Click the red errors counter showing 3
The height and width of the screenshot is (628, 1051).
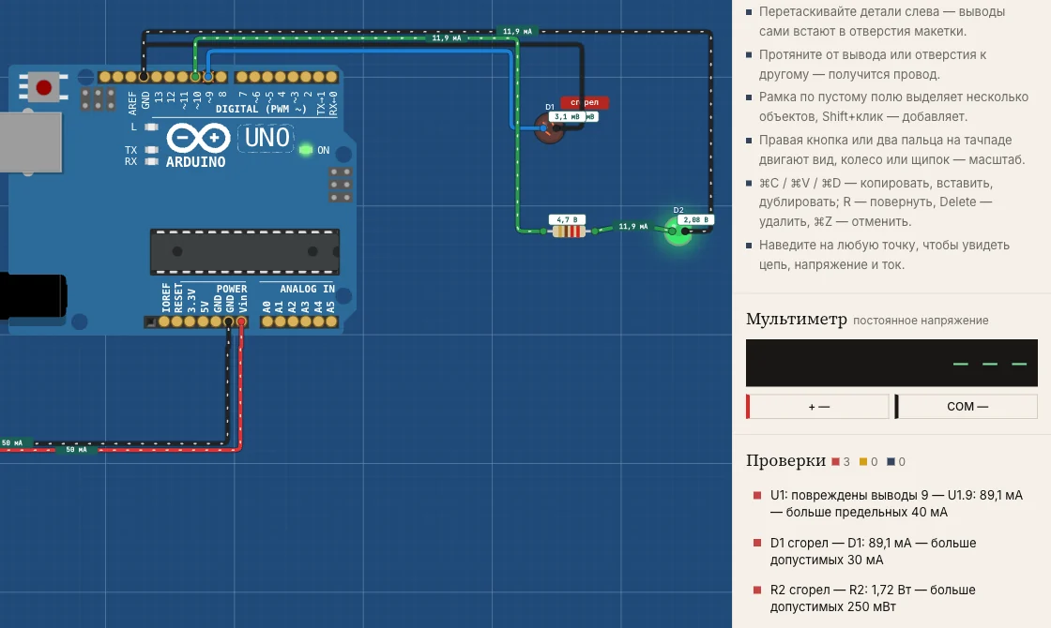(x=841, y=462)
